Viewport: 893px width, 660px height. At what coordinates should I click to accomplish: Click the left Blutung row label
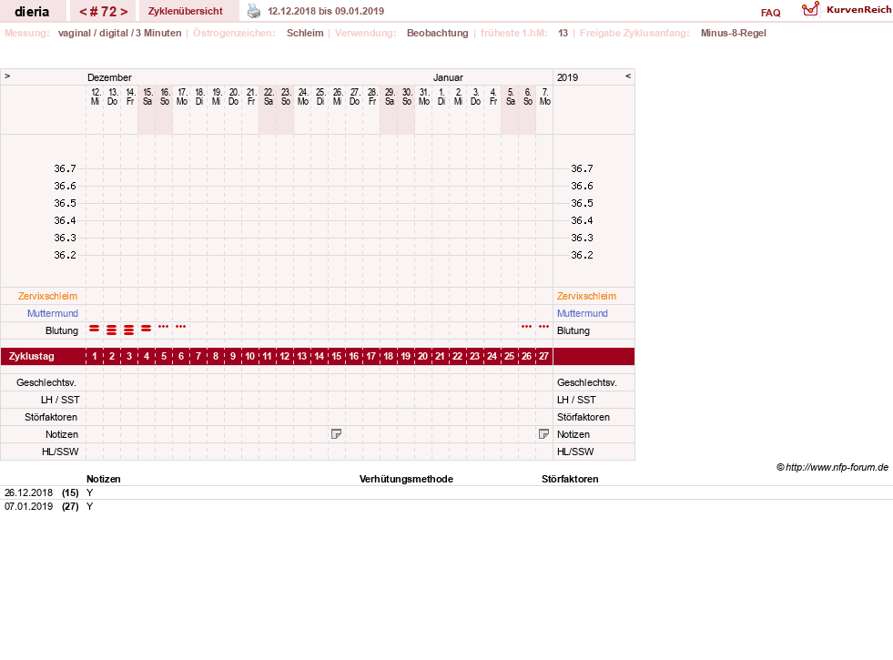pos(62,330)
